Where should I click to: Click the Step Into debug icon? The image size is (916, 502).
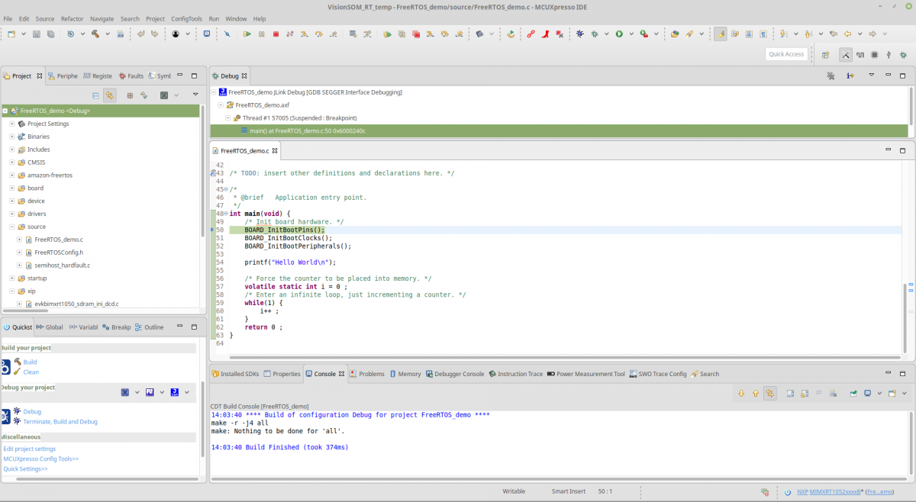point(303,34)
